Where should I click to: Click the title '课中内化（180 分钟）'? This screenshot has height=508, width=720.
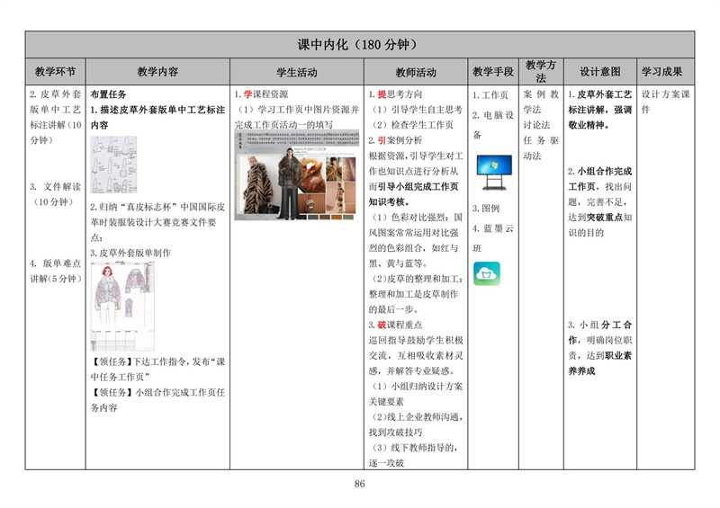click(359, 45)
